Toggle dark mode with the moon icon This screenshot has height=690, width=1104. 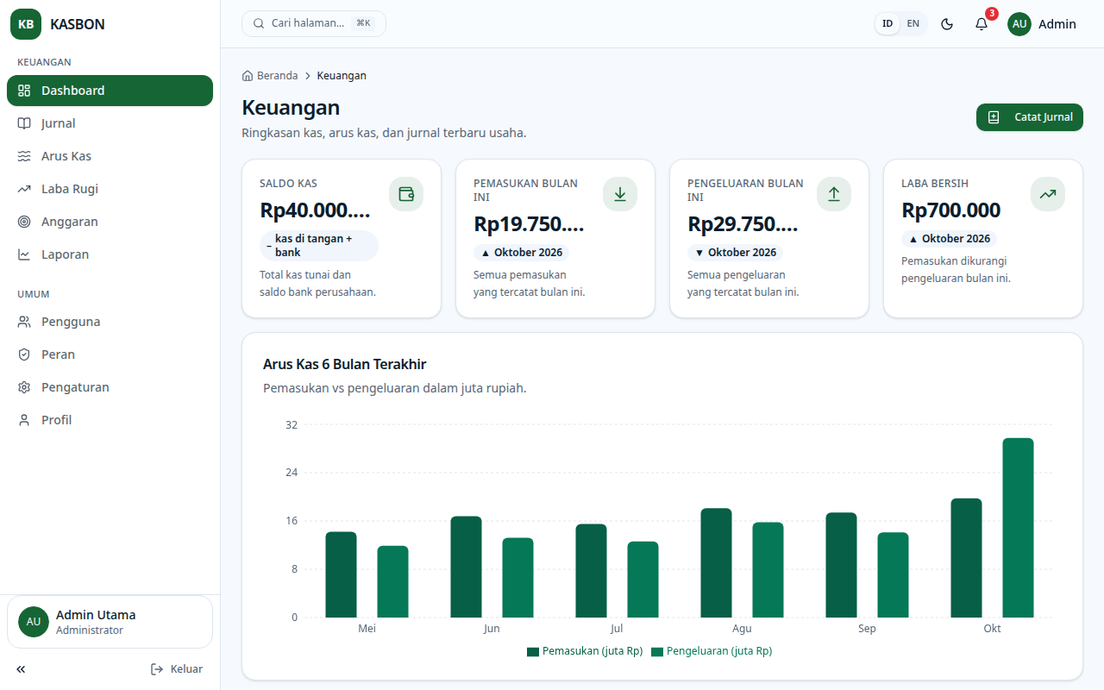click(947, 24)
